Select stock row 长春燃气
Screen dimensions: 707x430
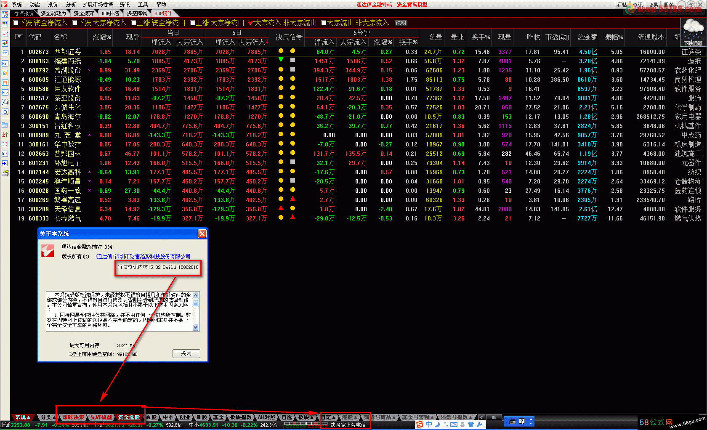click(358, 218)
